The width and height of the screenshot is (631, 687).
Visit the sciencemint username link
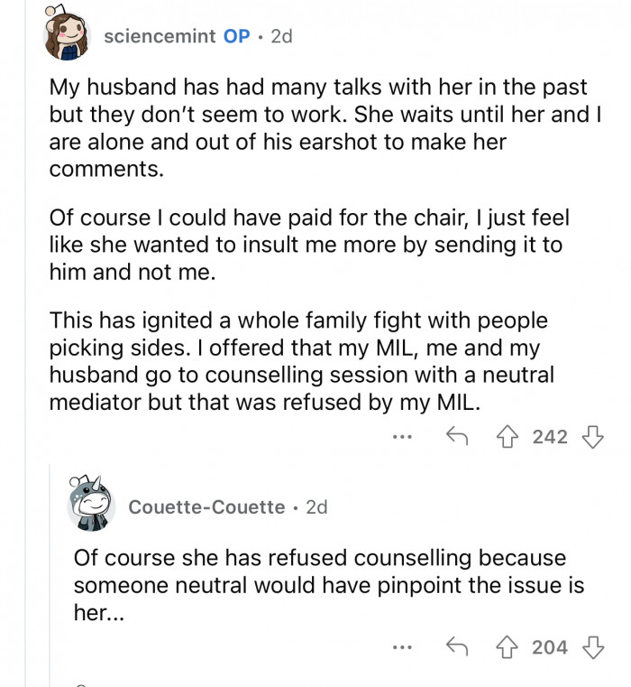click(x=160, y=37)
